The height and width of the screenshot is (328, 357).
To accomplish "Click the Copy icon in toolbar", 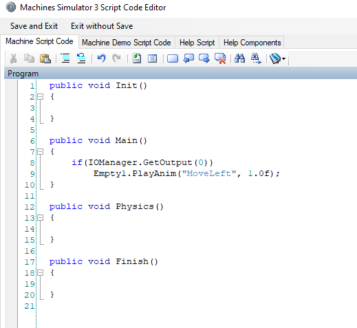I will point(29,58).
